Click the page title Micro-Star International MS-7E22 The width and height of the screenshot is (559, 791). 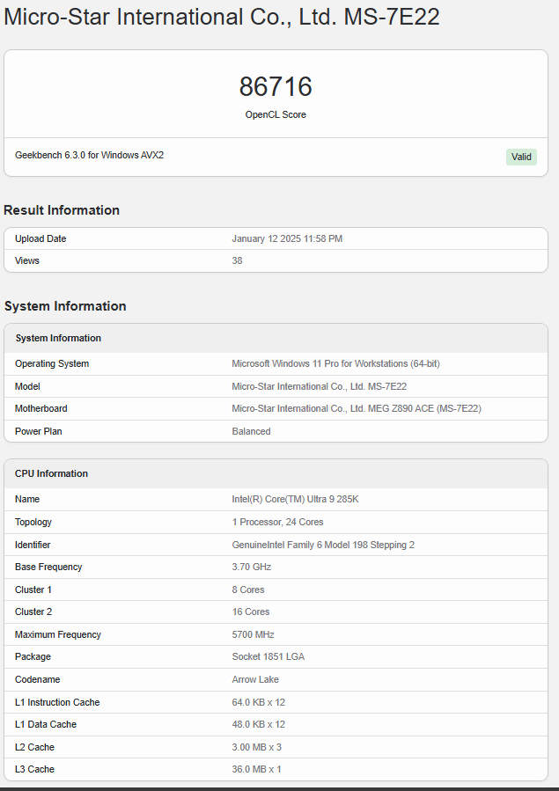point(222,17)
